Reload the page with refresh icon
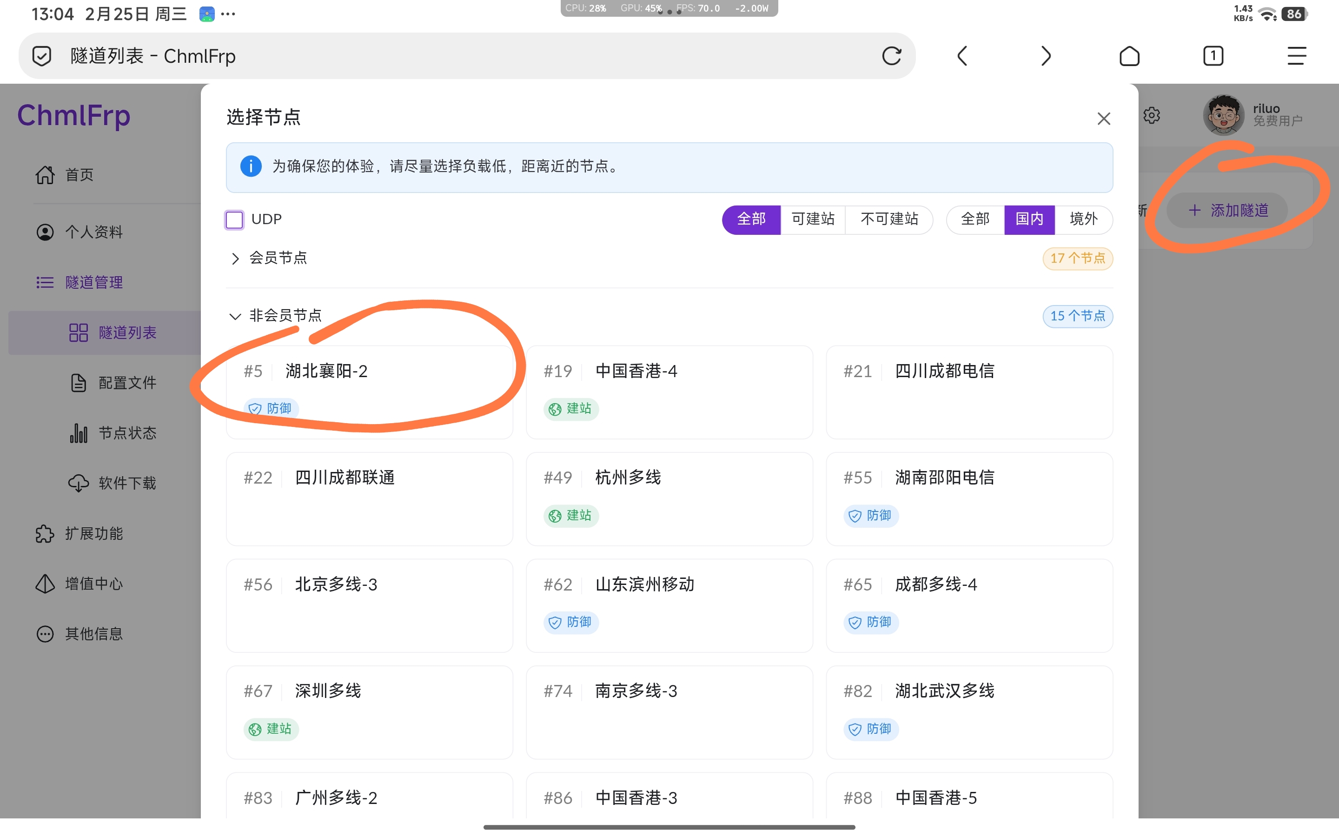1339x837 pixels. click(x=891, y=56)
